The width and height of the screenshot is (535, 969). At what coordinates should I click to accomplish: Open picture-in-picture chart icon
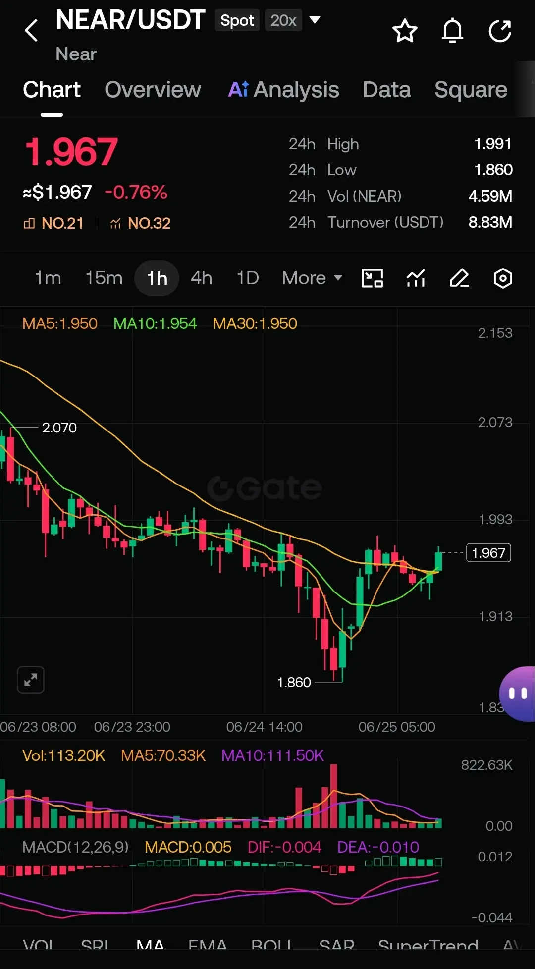point(372,278)
